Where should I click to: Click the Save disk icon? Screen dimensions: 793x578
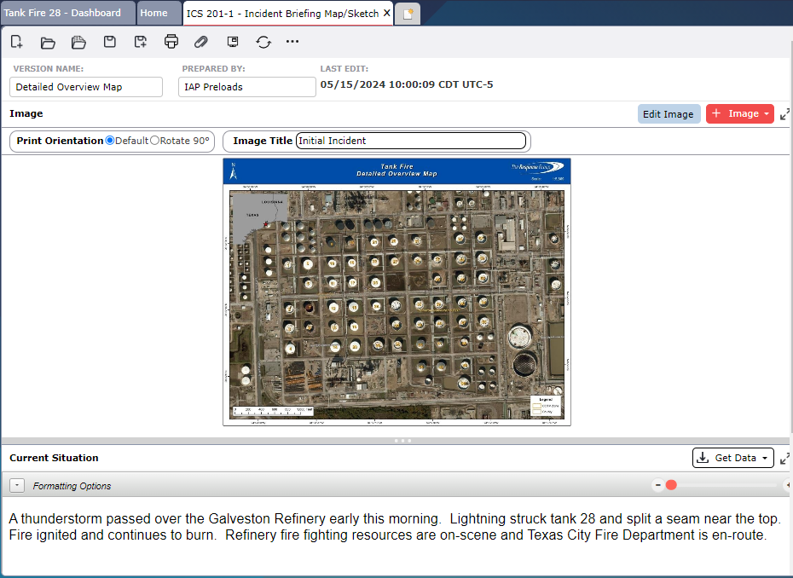[109, 42]
